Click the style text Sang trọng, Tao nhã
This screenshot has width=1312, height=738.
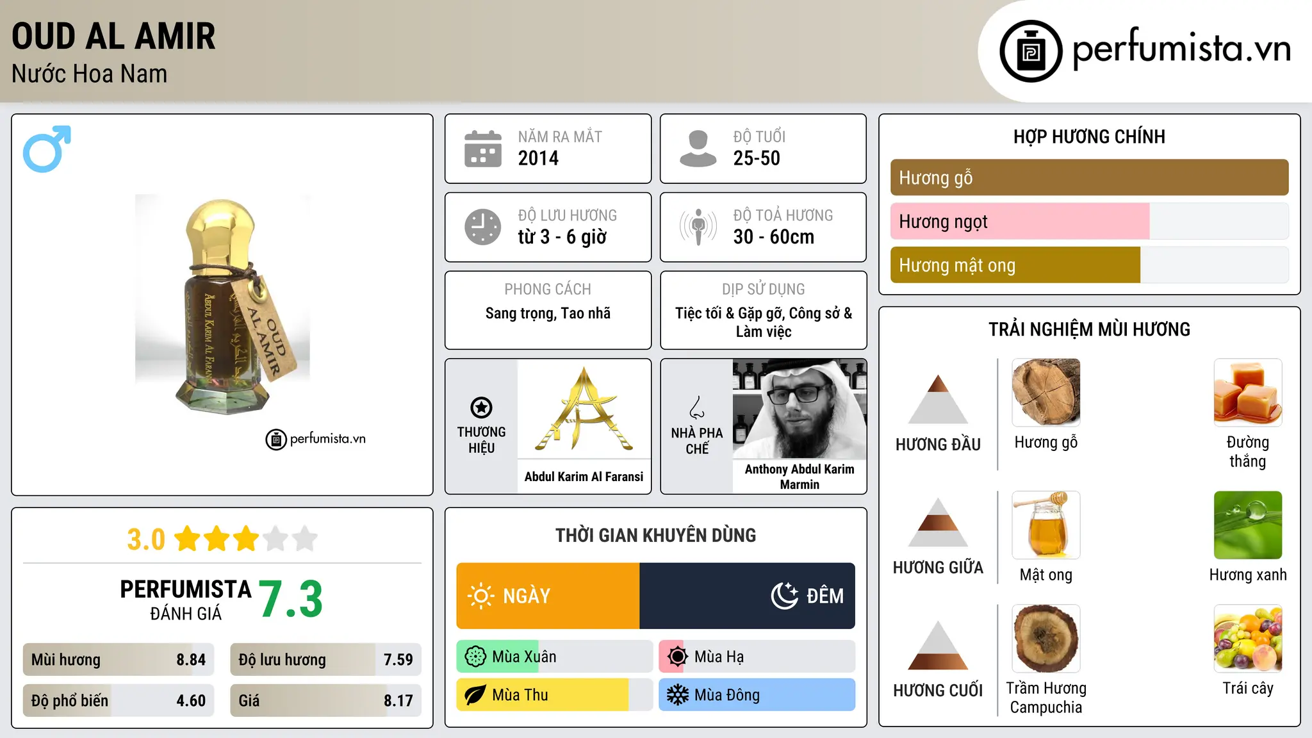tap(548, 313)
